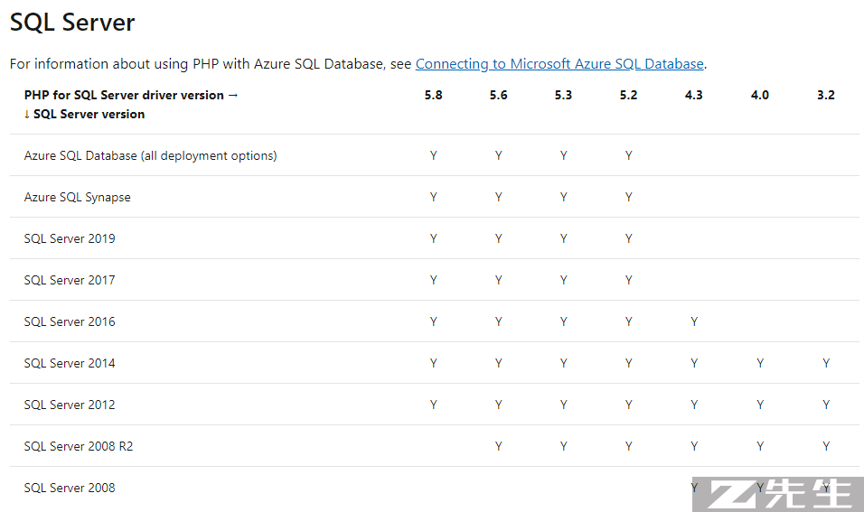The width and height of the screenshot is (864, 512).
Task: Click the Y for SQL Server 2008 R2 under 5.3
Action: [564, 446]
